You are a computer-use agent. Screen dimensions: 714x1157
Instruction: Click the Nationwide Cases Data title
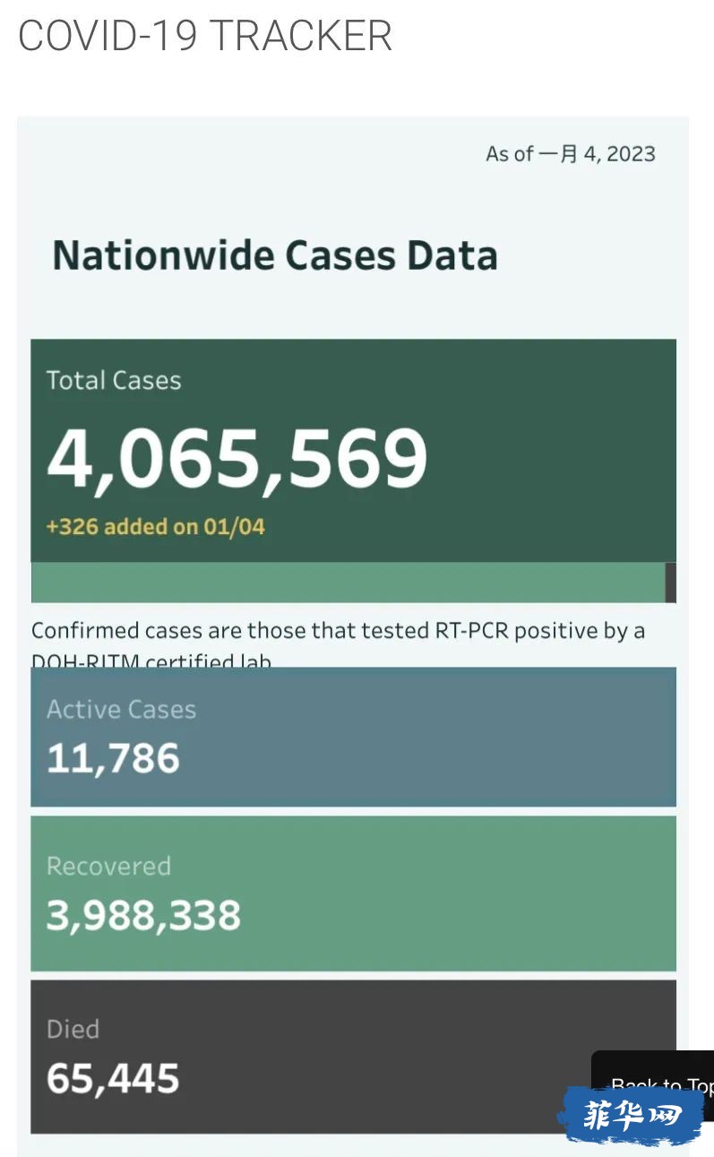(275, 255)
